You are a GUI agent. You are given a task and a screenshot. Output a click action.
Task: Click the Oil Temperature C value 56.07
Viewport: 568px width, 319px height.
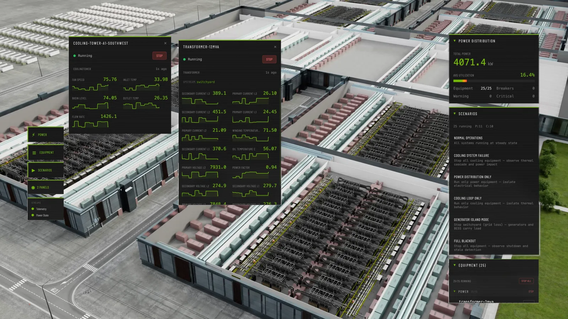[x=270, y=149]
